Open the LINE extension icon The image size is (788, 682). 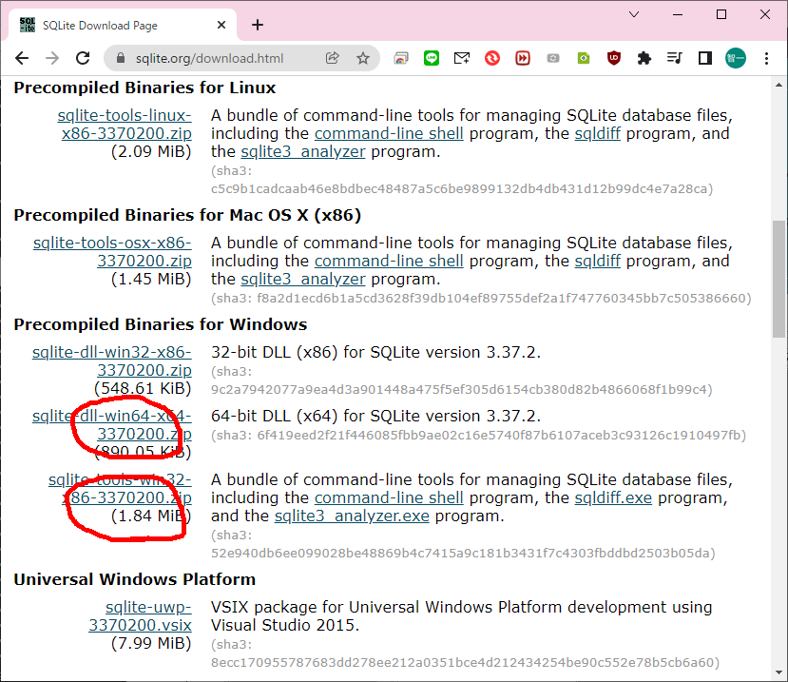tap(431, 58)
